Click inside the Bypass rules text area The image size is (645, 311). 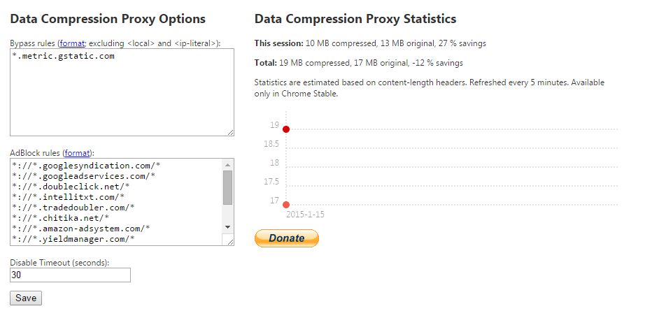[122, 98]
